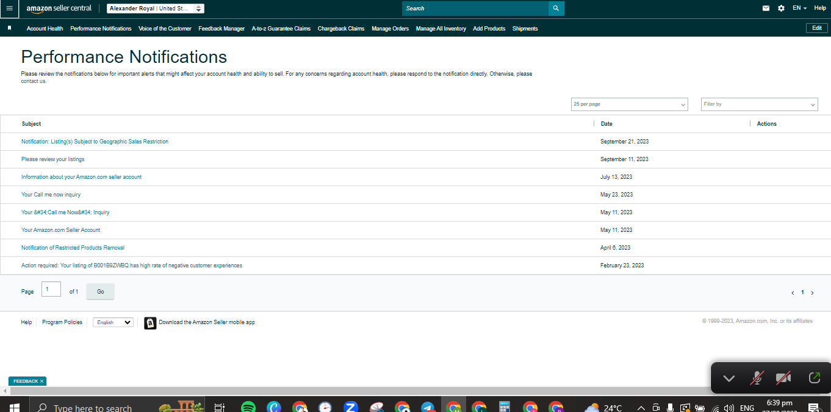This screenshot has width=831, height=412.
Task: Go to previous page arrow
Action: (x=793, y=293)
